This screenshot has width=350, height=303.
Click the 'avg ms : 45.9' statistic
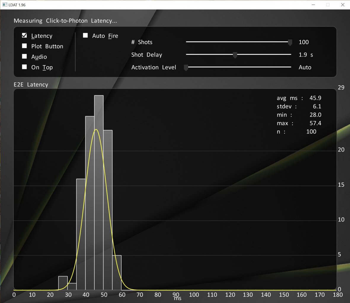click(299, 98)
